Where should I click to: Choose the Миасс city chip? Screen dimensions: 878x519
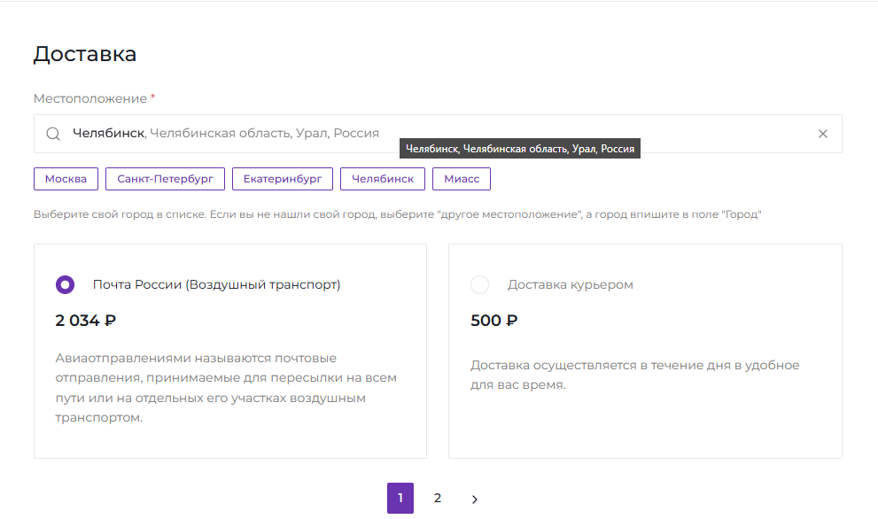click(x=461, y=179)
